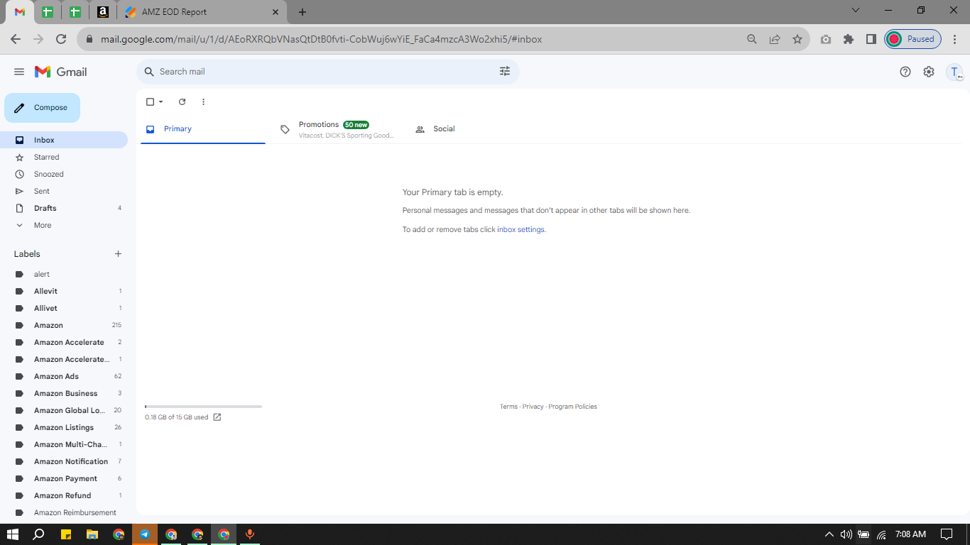Image resolution: width=970 pixels, height=545 pixels.
Task: Go back in Chrome
Action: (16, 39)
